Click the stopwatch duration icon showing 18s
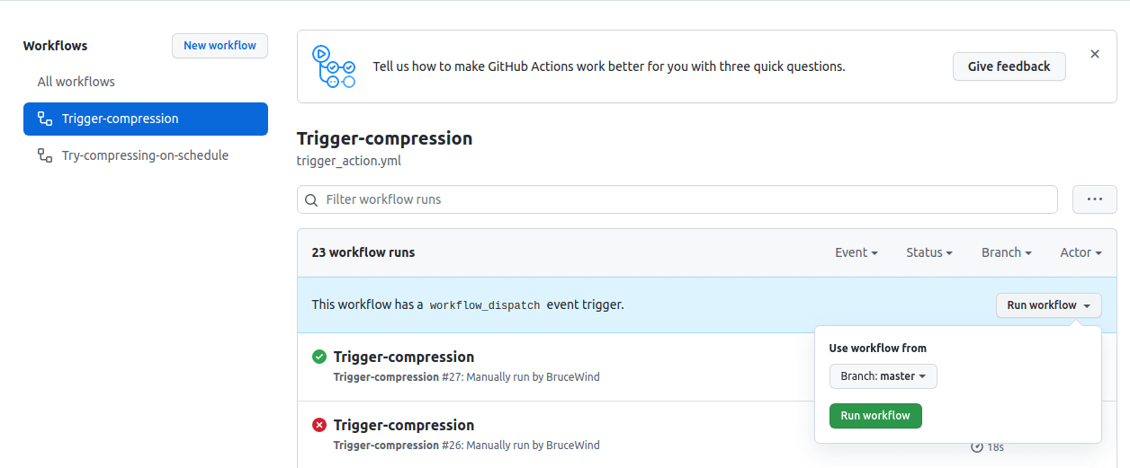 pos(977,446)
